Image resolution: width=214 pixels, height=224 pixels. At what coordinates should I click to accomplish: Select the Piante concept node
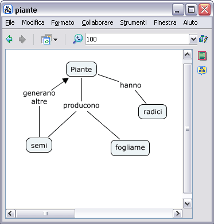81,69
